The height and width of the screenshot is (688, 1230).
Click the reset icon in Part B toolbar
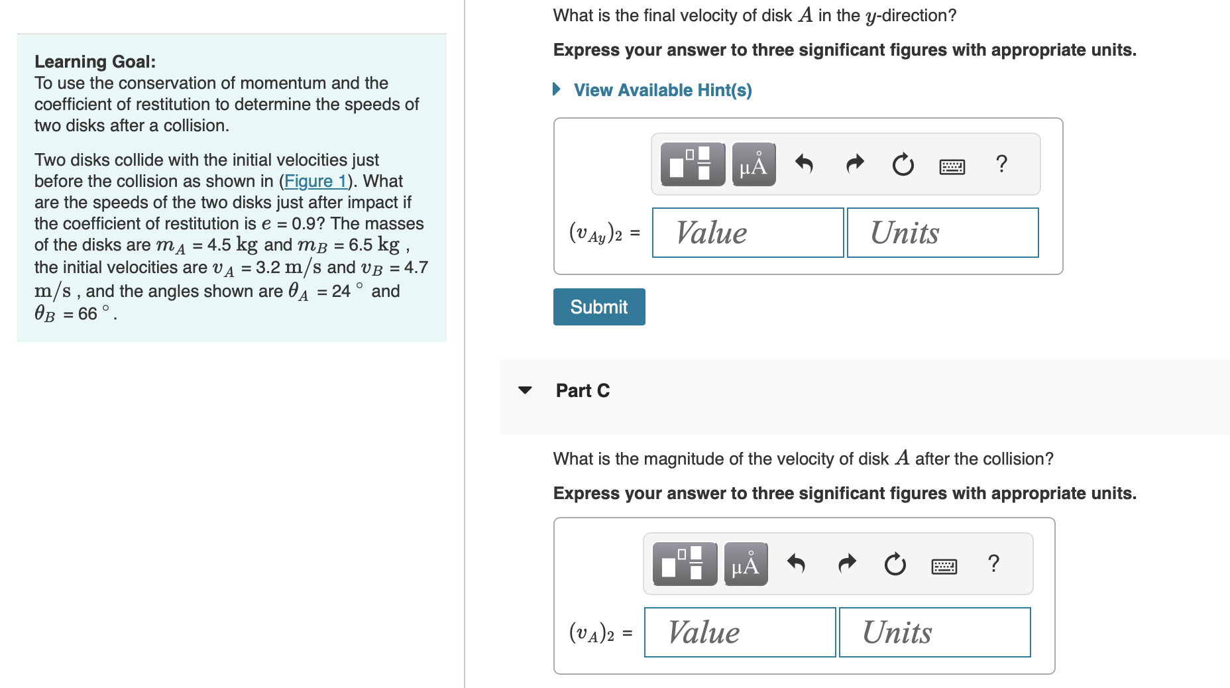tap(903, 164)
